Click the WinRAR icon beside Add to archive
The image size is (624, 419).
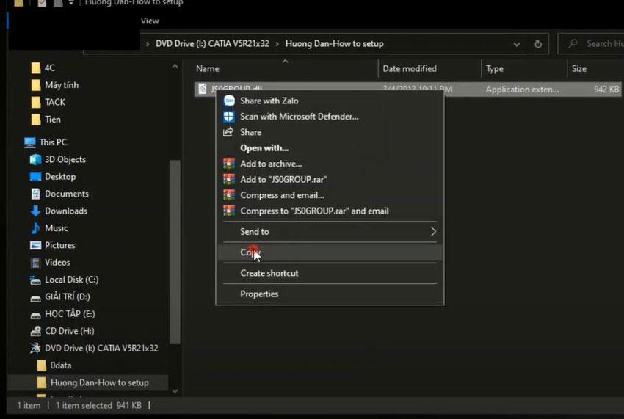229,164
